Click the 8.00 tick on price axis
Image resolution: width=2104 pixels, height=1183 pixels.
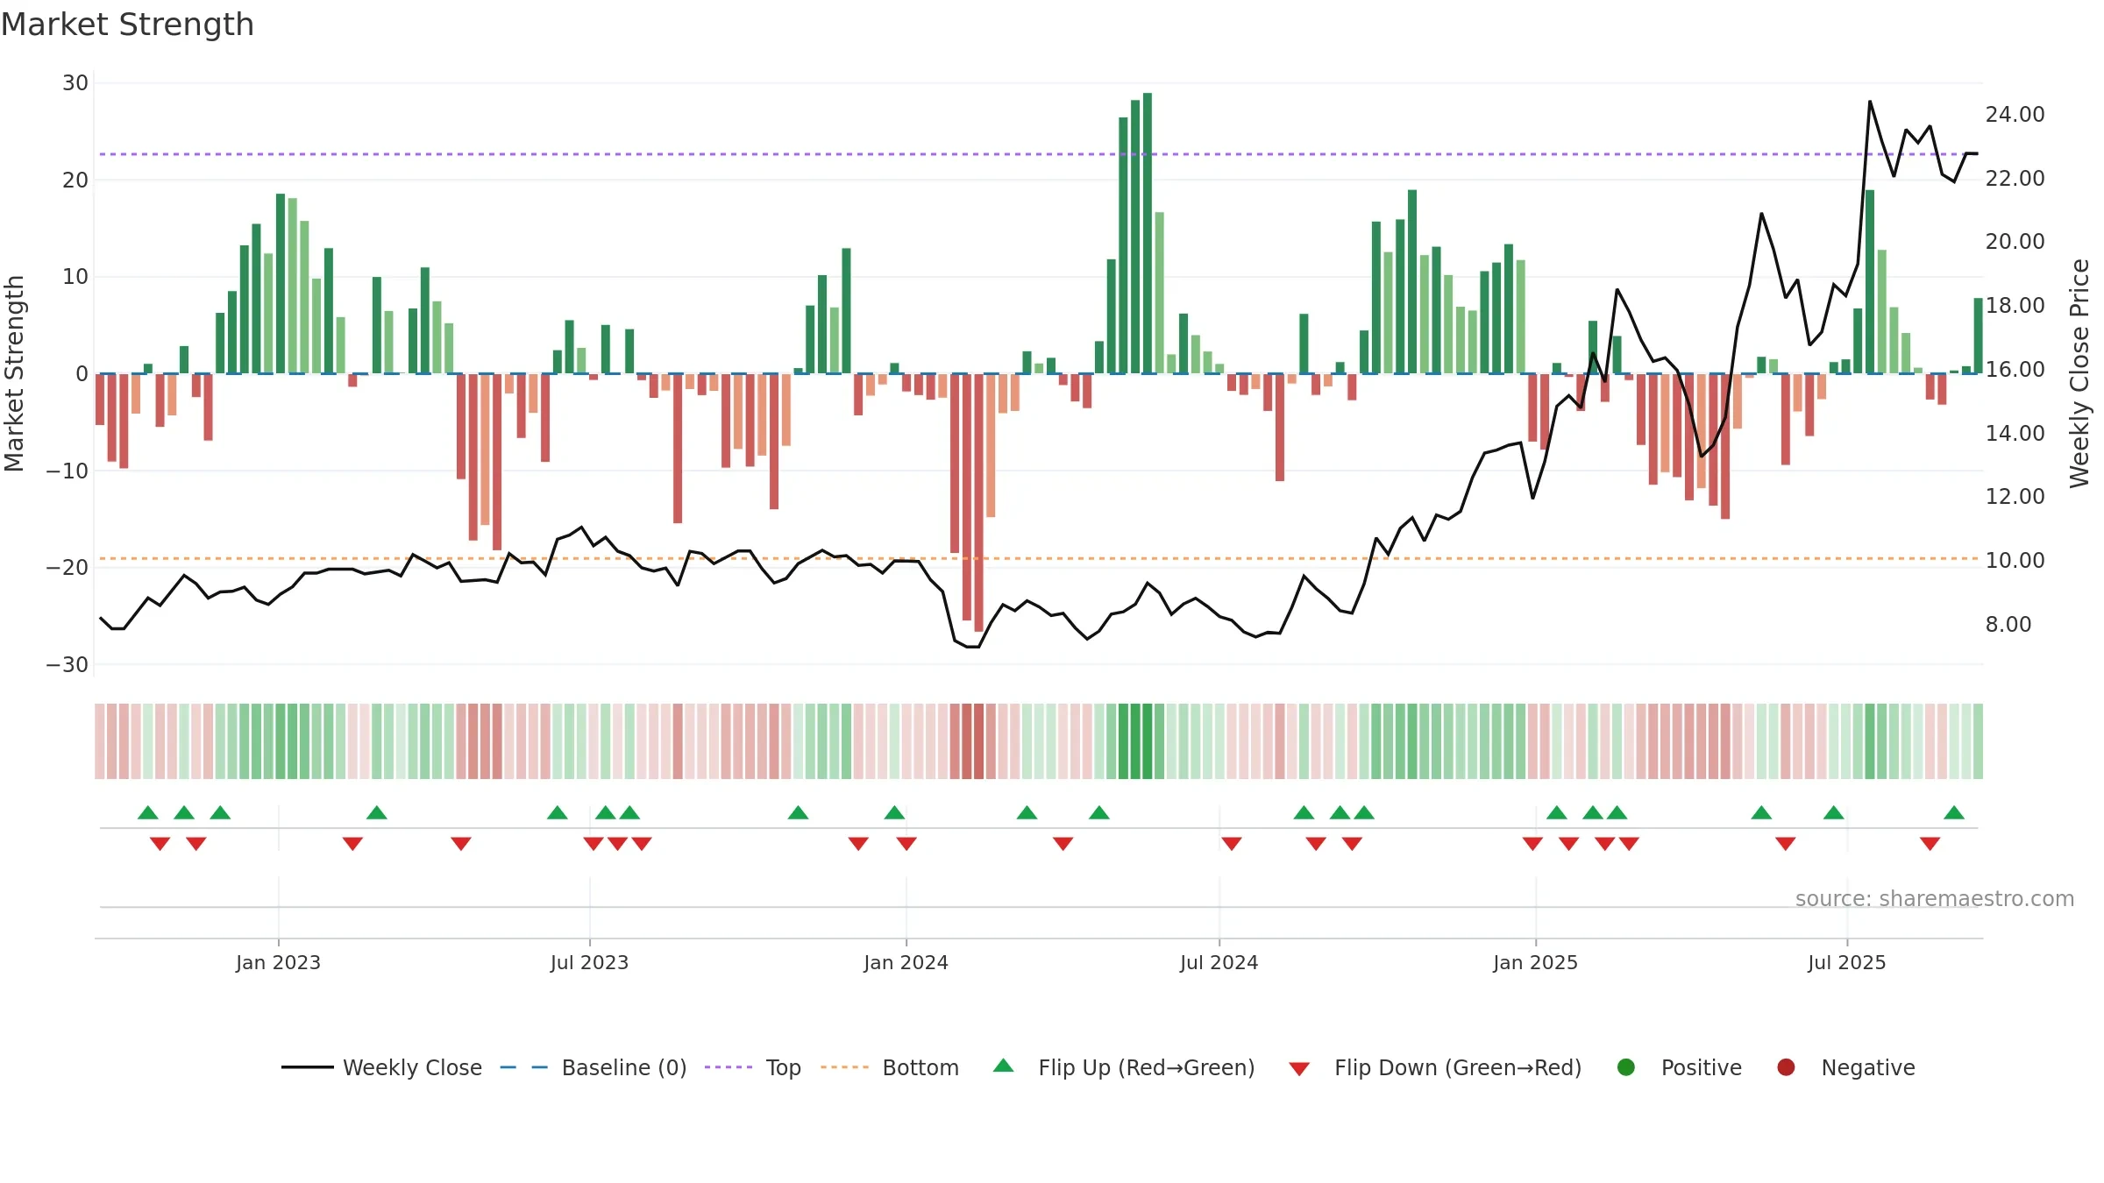(x=2008, y=625)
